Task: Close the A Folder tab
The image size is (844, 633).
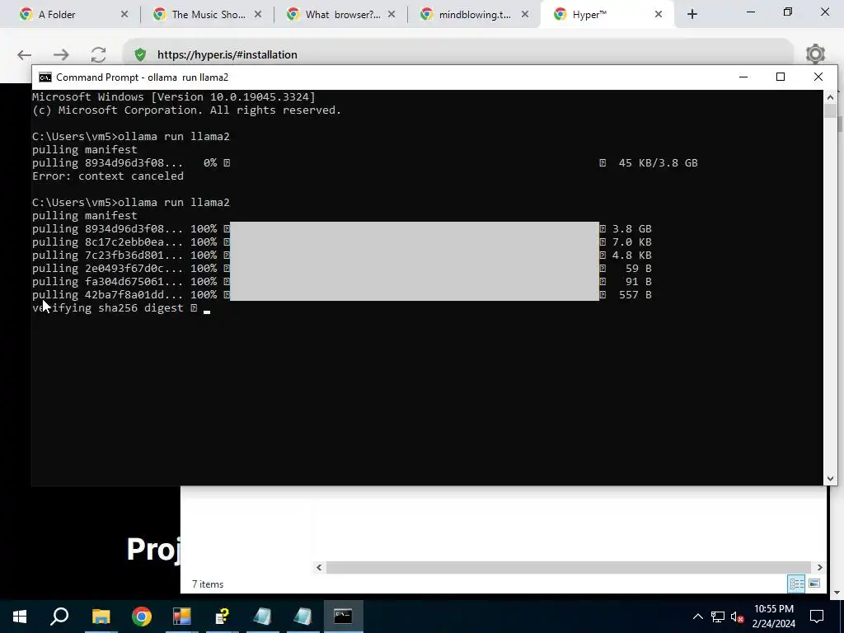Action: (124, 15)
